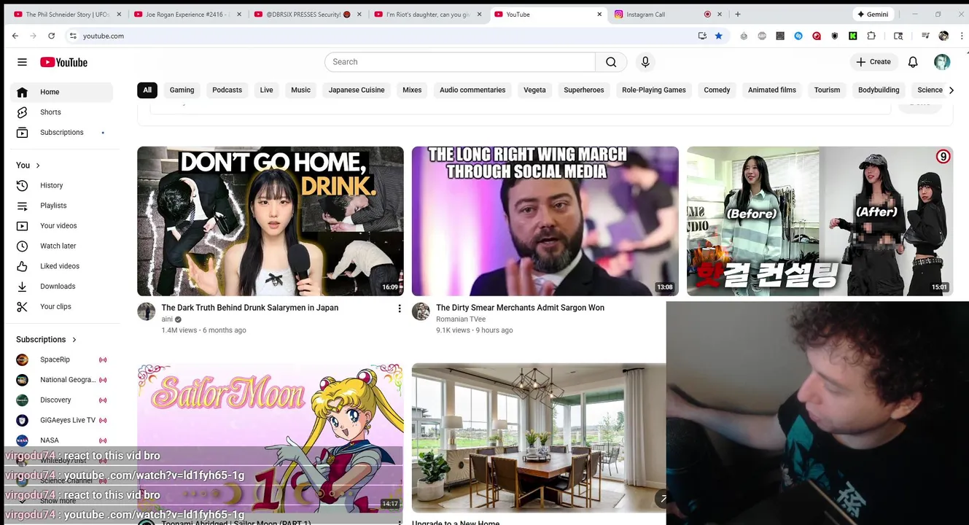Click the address bar URL

pyautogui.click(x=103, y=36)
